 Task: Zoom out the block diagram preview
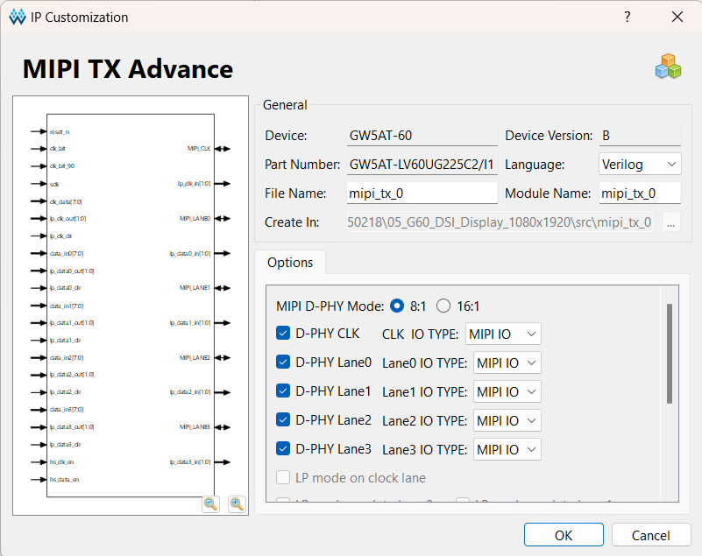(x=211, y=504)
